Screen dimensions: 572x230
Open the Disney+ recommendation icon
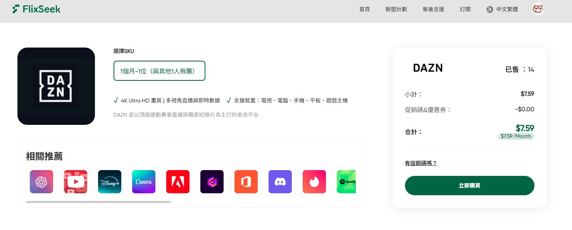(x=110, y=182)
